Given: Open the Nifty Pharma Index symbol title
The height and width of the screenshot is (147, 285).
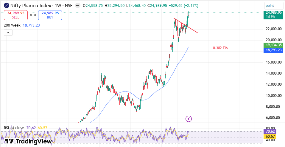Looking at the screenshot, I should pyautogui.click(x=41, y=6).
